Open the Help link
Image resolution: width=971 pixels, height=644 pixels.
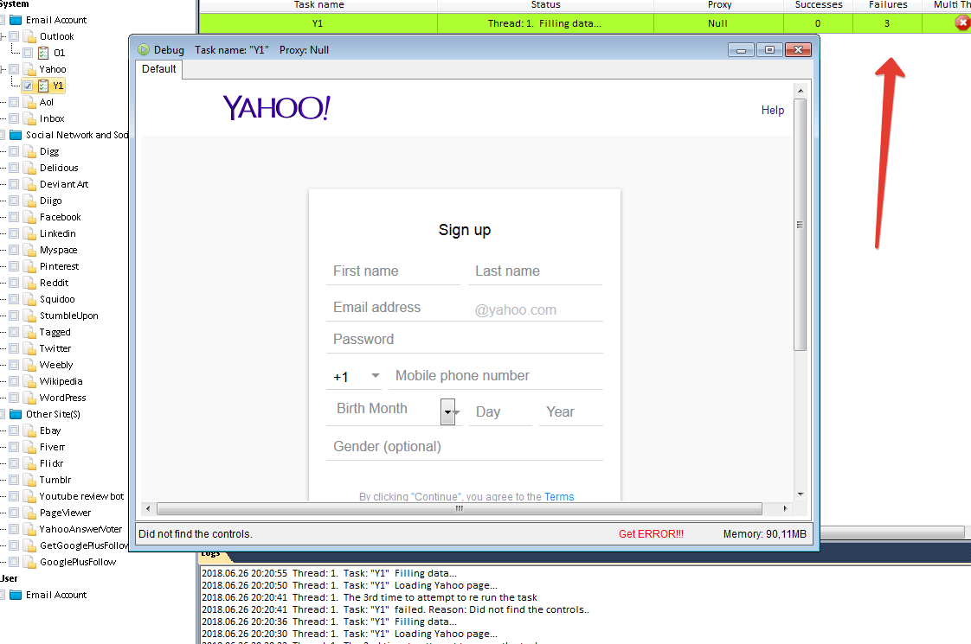tap(773, 110)
